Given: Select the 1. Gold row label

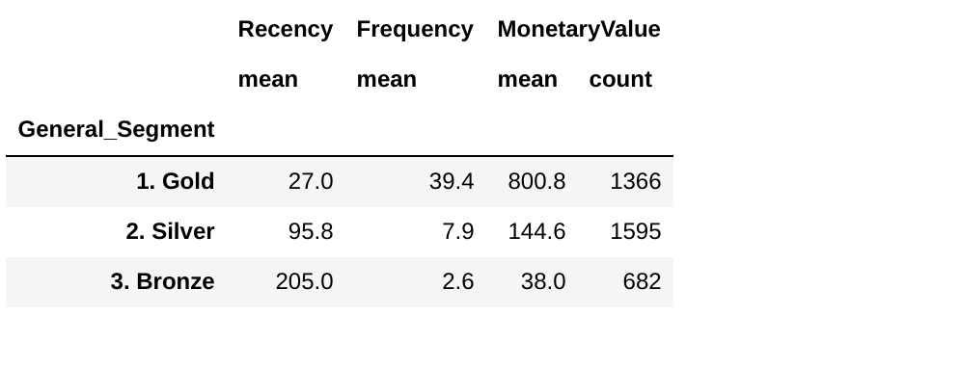Looking at the screenshot, I should point(176,181).
